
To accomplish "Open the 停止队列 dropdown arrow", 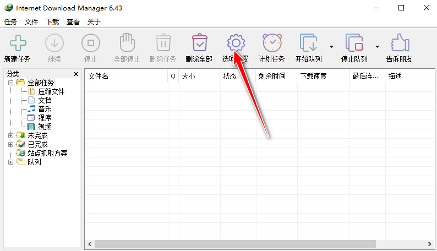I will pyautogui.click(x=377, y=47).
